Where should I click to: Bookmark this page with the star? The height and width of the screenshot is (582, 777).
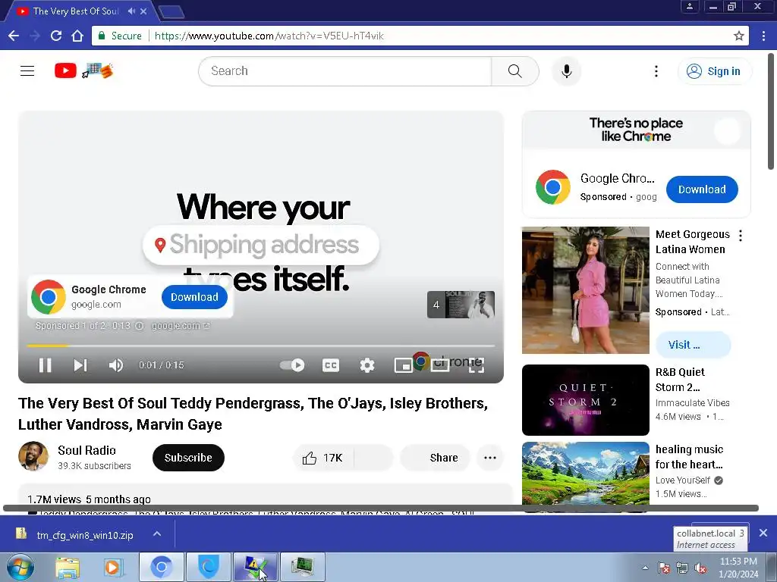pos(739,36)
